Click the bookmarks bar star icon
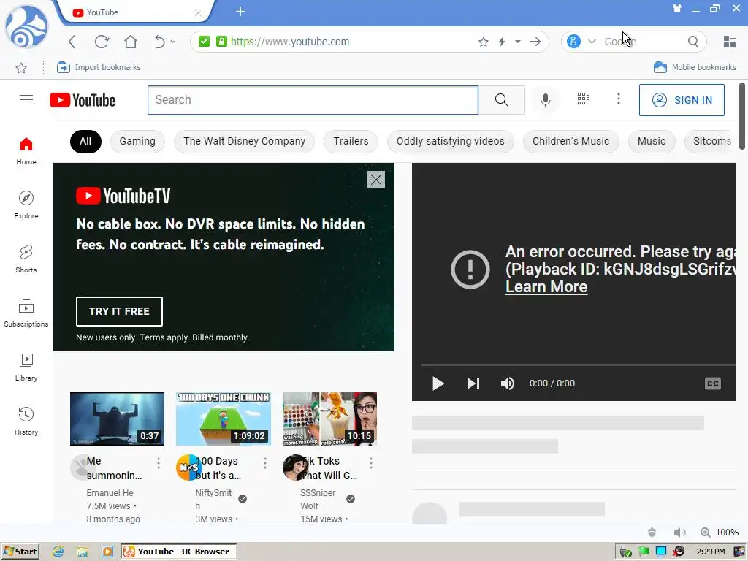 (21, 68)
